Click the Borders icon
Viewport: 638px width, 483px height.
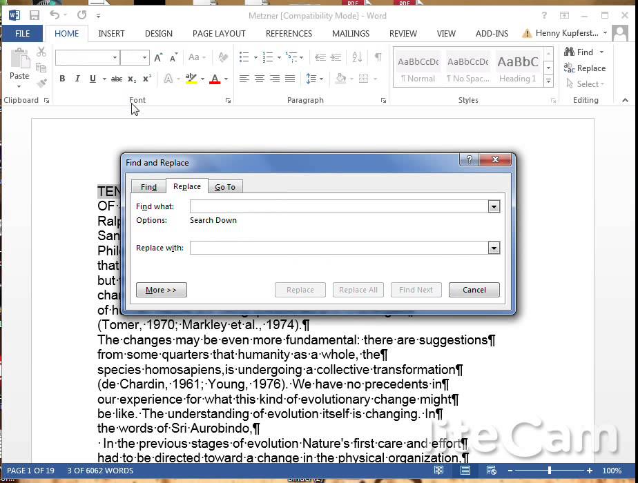click(x=364, y=78)
